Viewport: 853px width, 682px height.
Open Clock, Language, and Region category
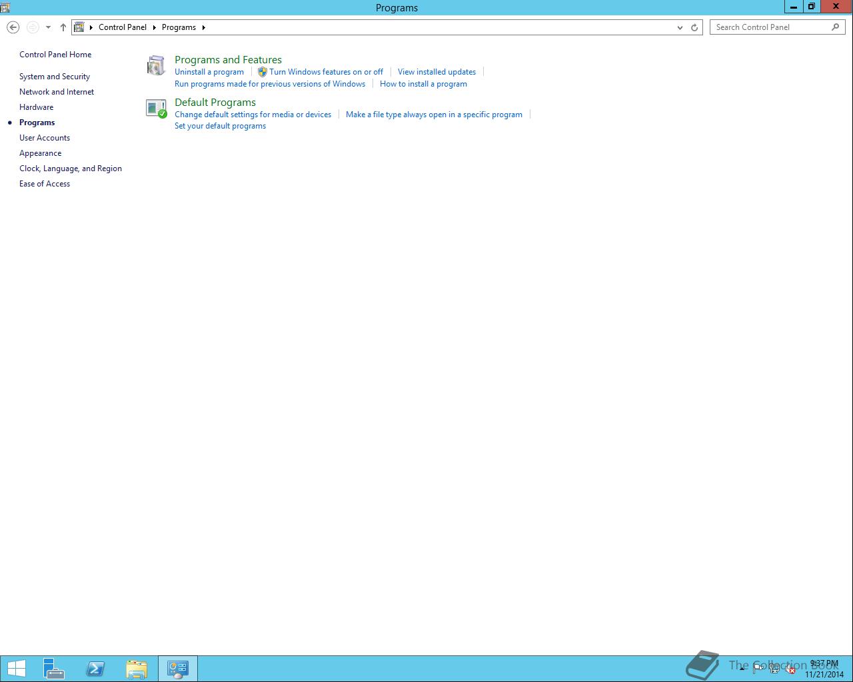click(71, 169)
